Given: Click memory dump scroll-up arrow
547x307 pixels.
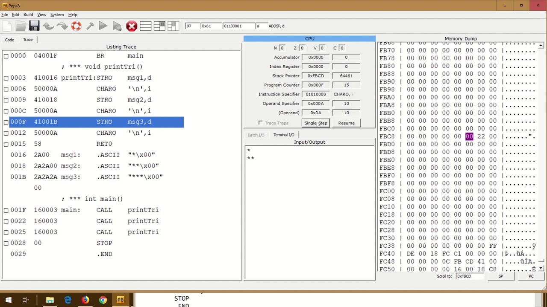Looking at the screenshot, I should click(541, 46).
